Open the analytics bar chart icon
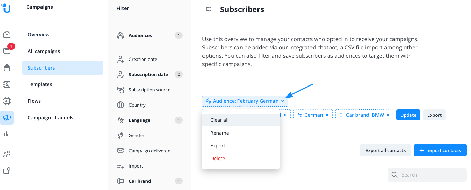Viewport: 471px width, 190px height. click(7, 134)
